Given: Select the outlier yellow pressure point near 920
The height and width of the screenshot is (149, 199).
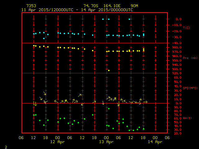Looking at the screenshot, I should click(109, 70).
